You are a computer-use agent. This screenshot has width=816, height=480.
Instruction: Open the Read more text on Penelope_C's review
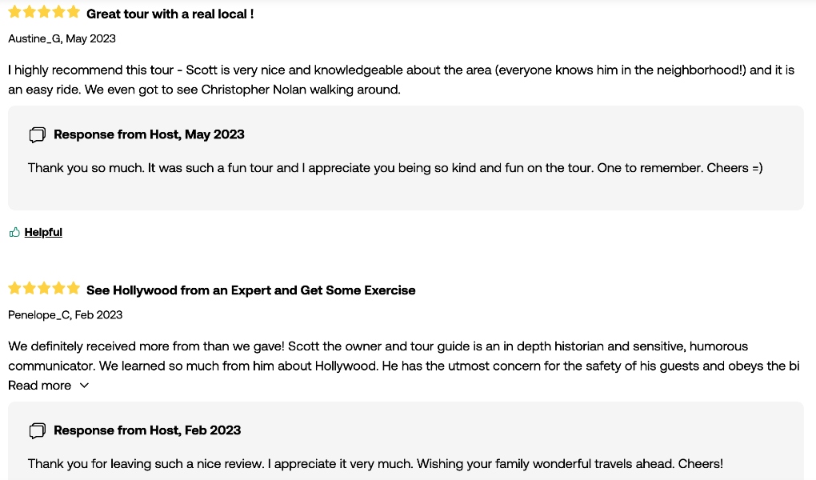pos(39,386)
